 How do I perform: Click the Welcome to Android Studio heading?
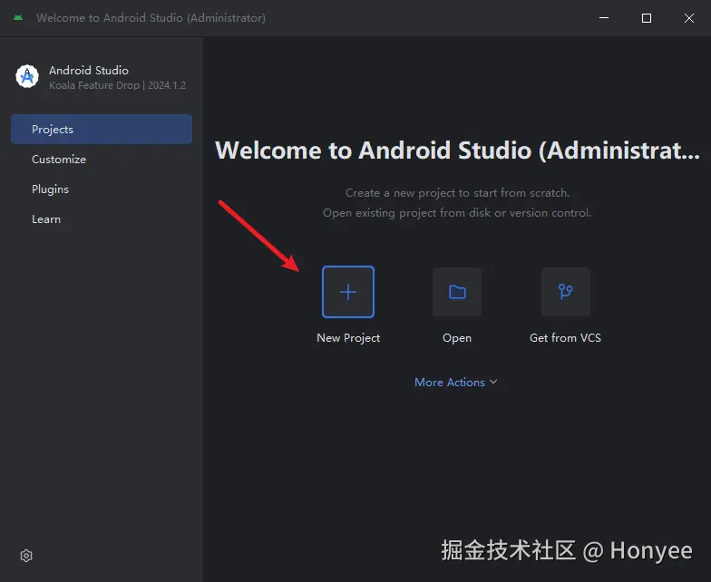[x=457, y=150]
